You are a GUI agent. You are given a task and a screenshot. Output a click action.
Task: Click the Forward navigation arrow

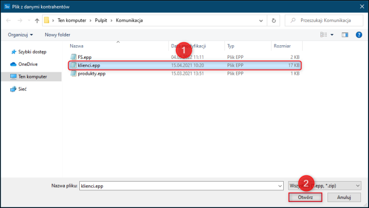20,20
